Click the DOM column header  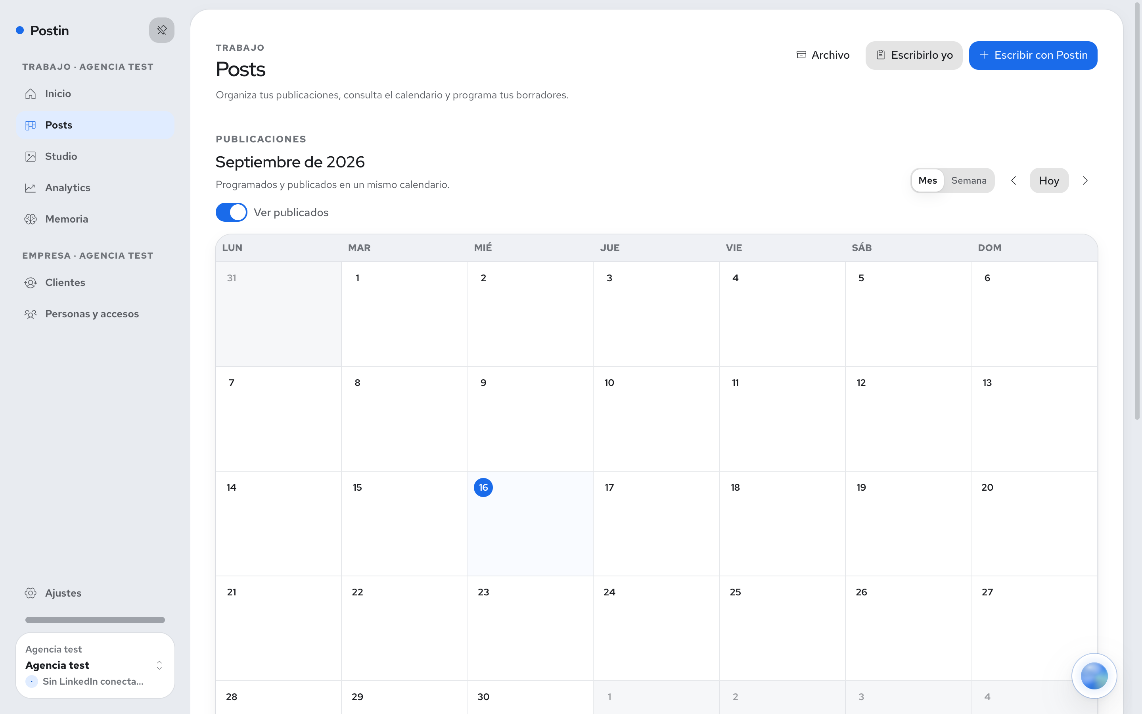tap(990, 248)
